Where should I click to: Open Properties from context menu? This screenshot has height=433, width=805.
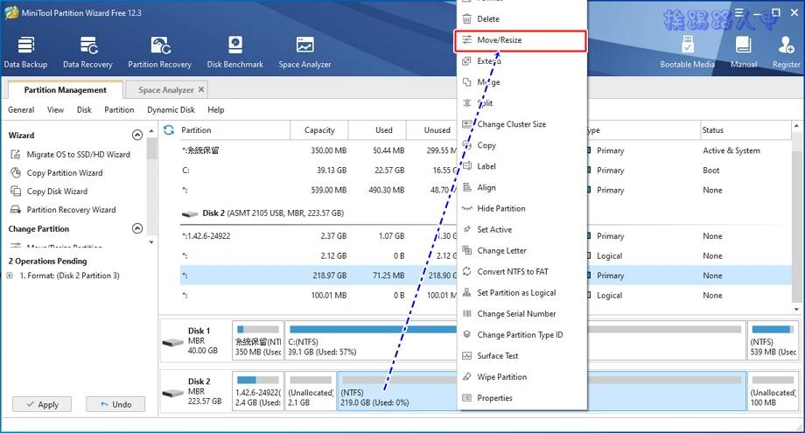(521, 398)
